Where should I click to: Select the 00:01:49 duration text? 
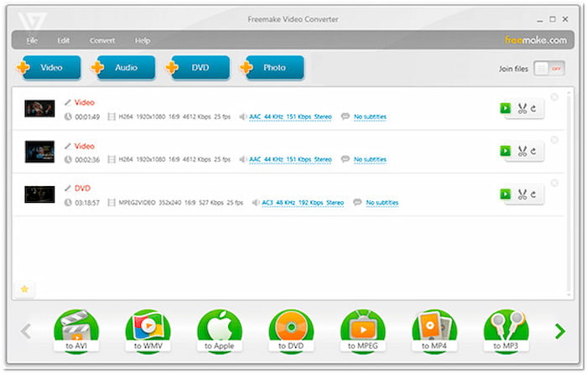[87, 117]
